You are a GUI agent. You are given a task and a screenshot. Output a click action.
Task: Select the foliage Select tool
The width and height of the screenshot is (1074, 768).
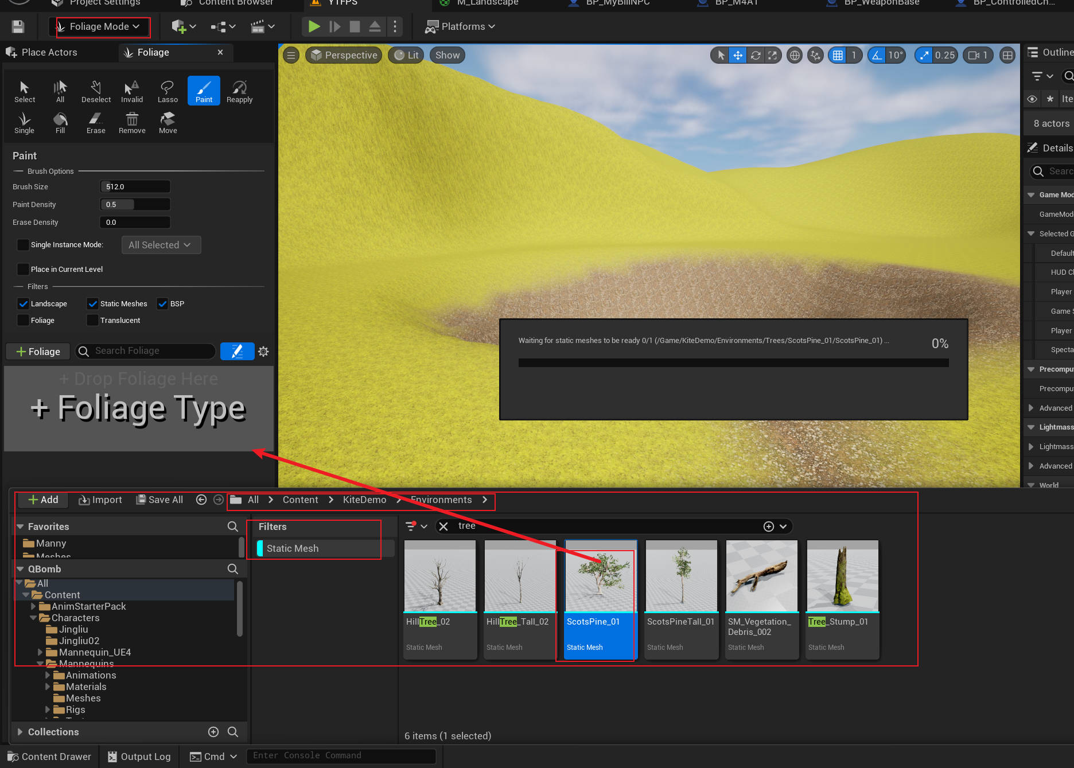pyautogui.click(x=24, y=91)
